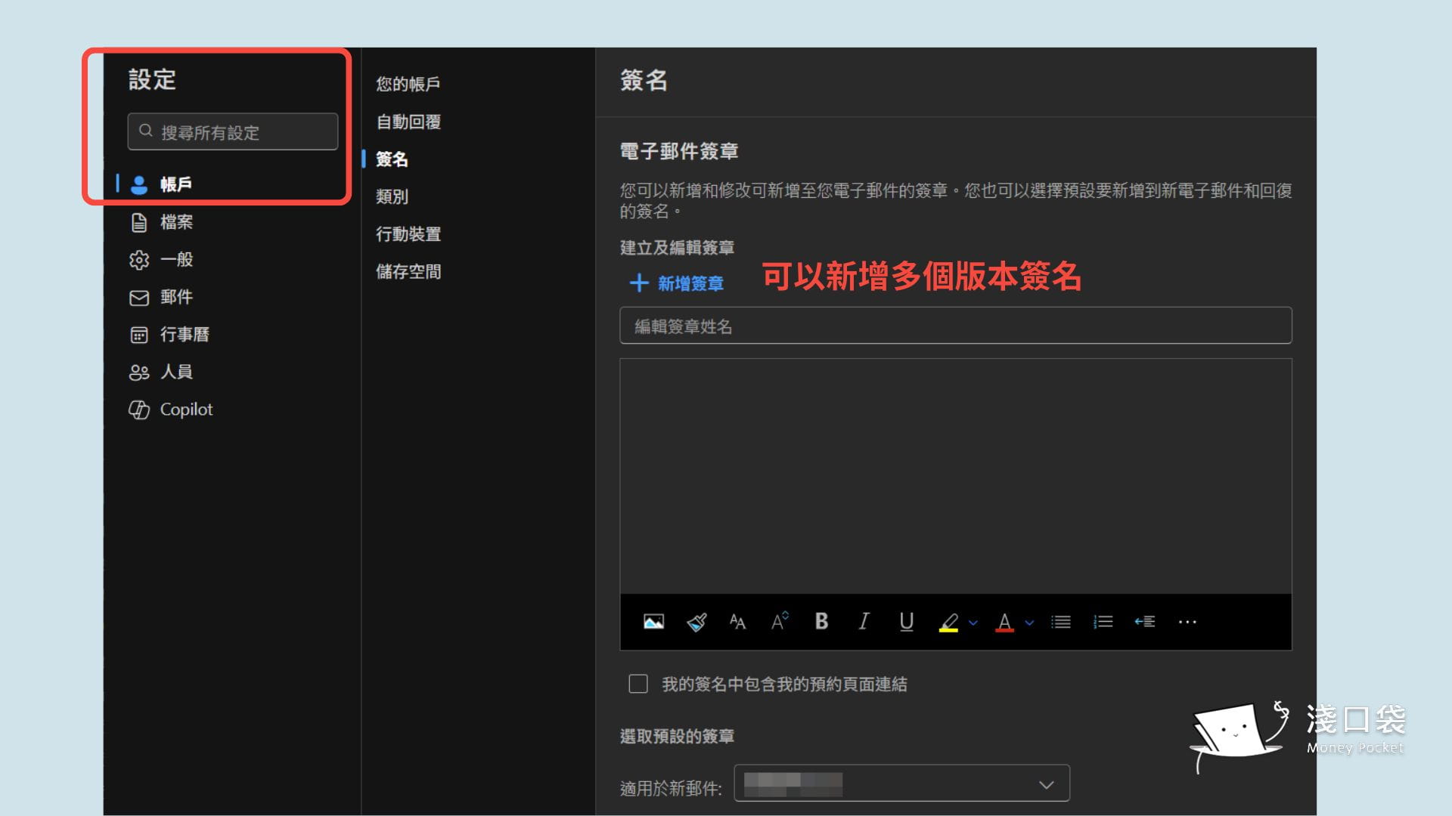Insert a numbered list in the signature
The image size is (1452, 816).
coord(1103,621)
